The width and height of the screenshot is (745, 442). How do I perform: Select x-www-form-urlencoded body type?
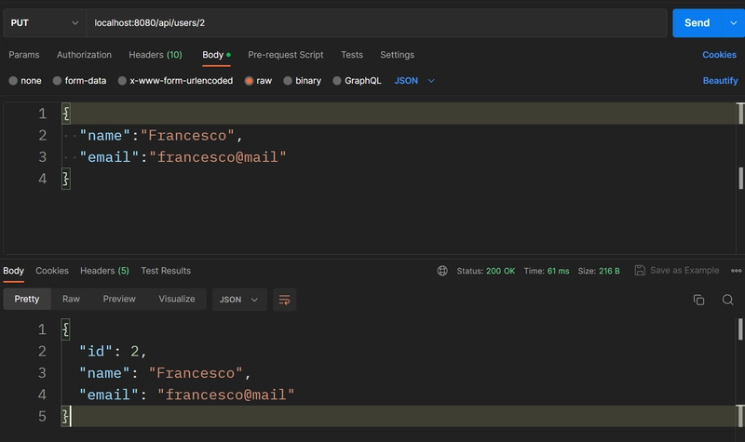pyautogui.click(x=175, y=81)
